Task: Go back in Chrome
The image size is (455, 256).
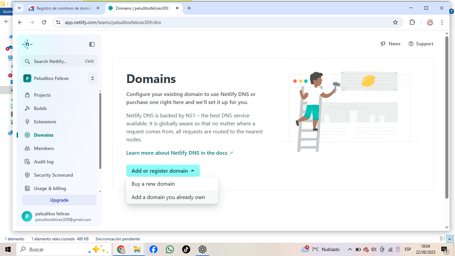Action: click(x=20, y=22)
